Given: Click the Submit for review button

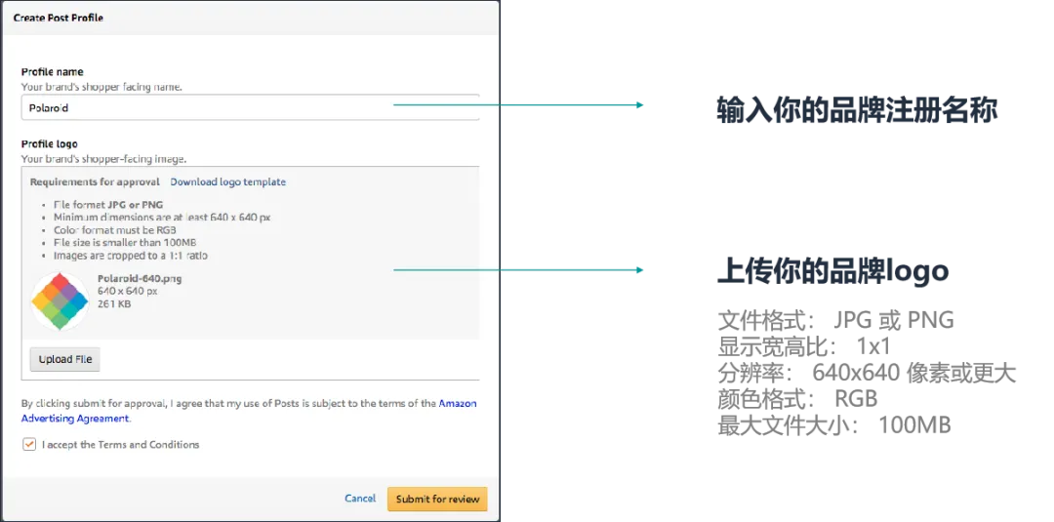Looking at the screenshot, I should tap(437, 500).
